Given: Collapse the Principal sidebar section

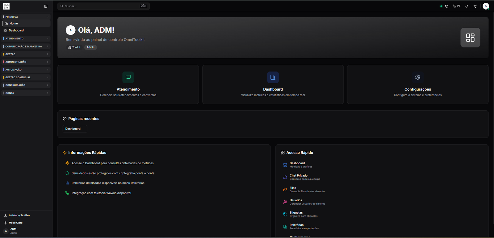Looking at the screenshot, I should tap(26, 17).
